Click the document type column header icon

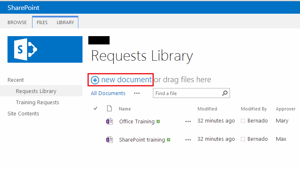pos(110,109)
